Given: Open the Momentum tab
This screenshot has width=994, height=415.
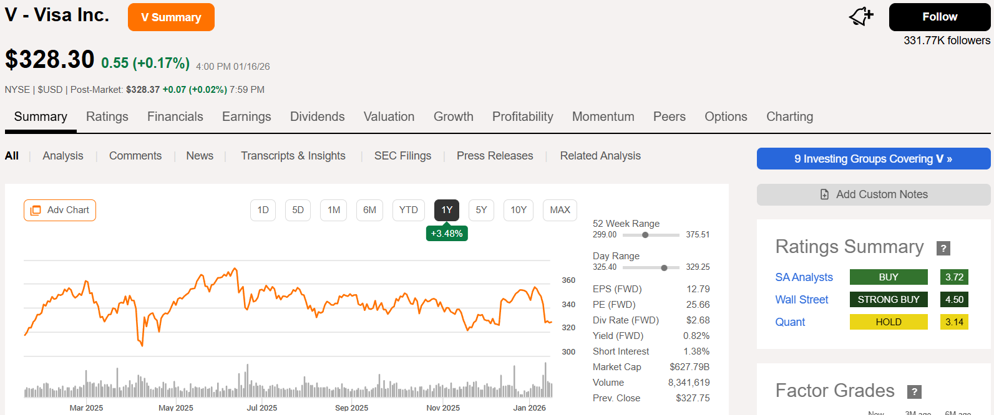Looking at the screenshot, I should pyautogui.click(x=603, y=117).
